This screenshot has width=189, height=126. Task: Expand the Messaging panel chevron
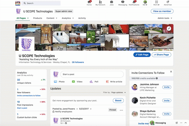(186, 123)
